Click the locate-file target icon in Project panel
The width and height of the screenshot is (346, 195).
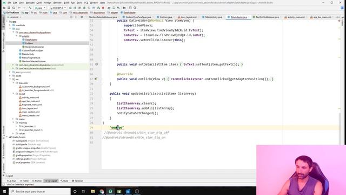(x=71, y=17)
